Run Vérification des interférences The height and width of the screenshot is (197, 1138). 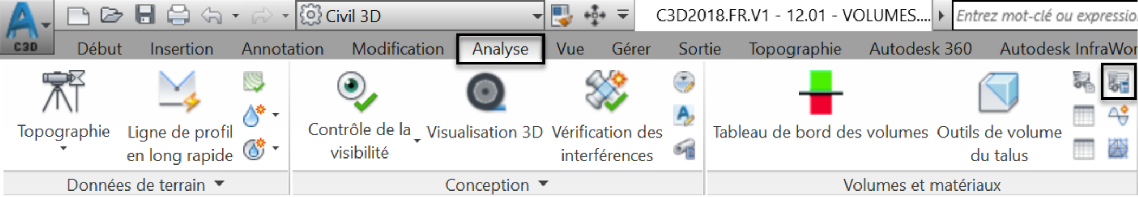click(x=607, y=117)
